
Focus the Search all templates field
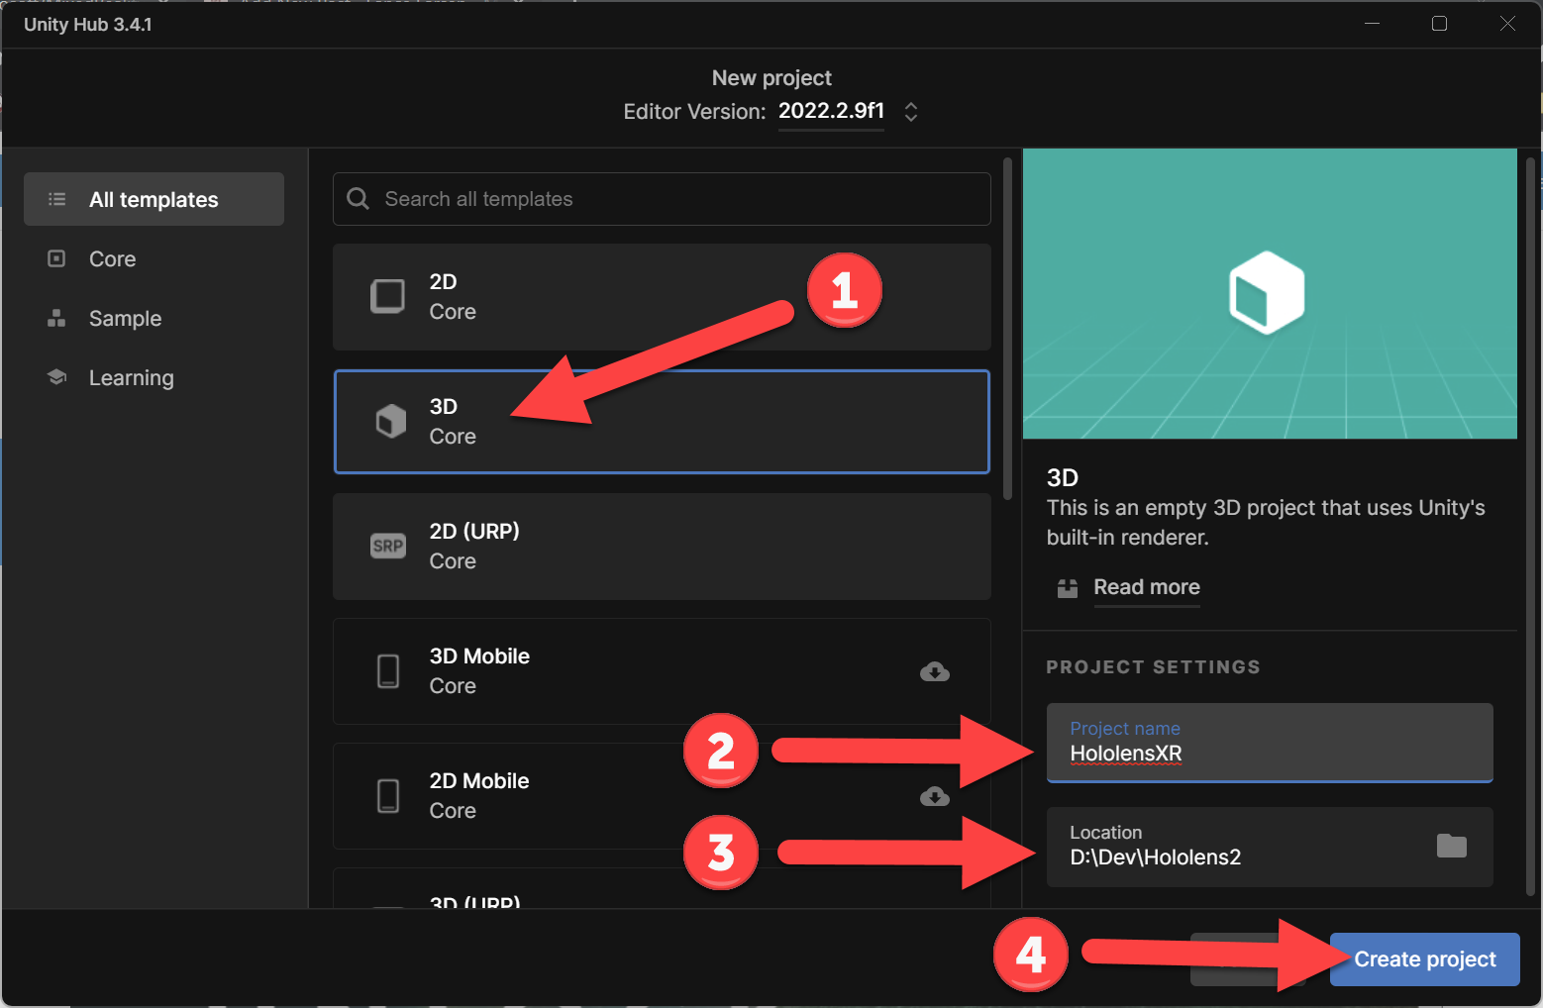point(662,199)
